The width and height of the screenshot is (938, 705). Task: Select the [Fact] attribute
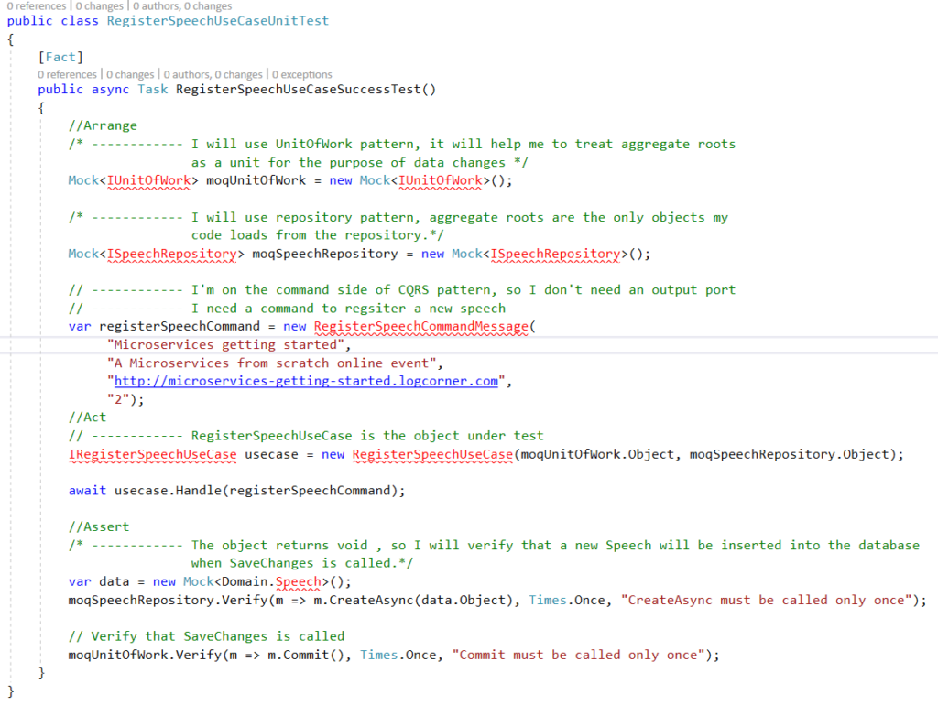pyautogui.click(x=59, y=56)
